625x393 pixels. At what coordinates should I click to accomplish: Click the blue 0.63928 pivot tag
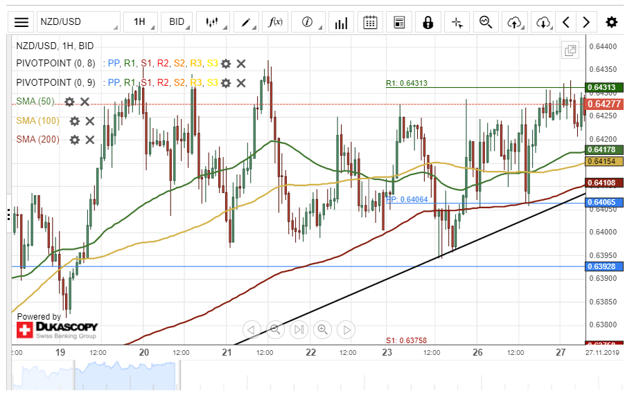point(604,266)
